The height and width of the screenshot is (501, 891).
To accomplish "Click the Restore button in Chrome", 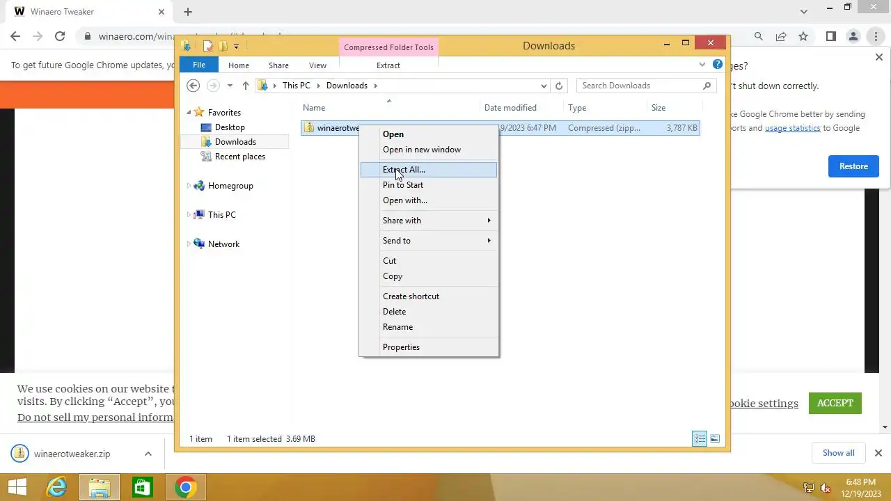I will tap(853, 166).
